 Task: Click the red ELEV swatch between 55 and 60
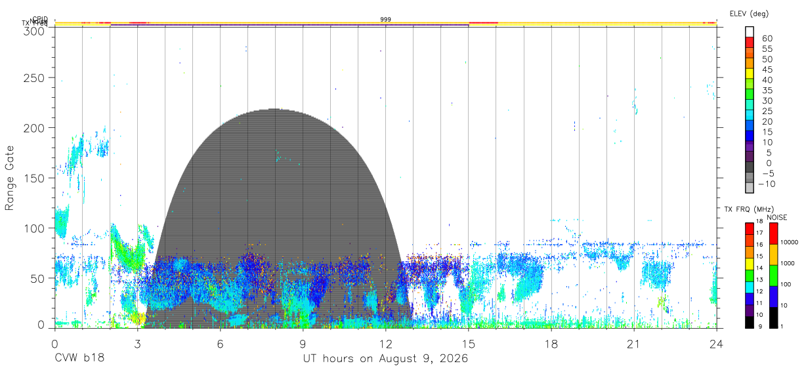coord(750,43)
